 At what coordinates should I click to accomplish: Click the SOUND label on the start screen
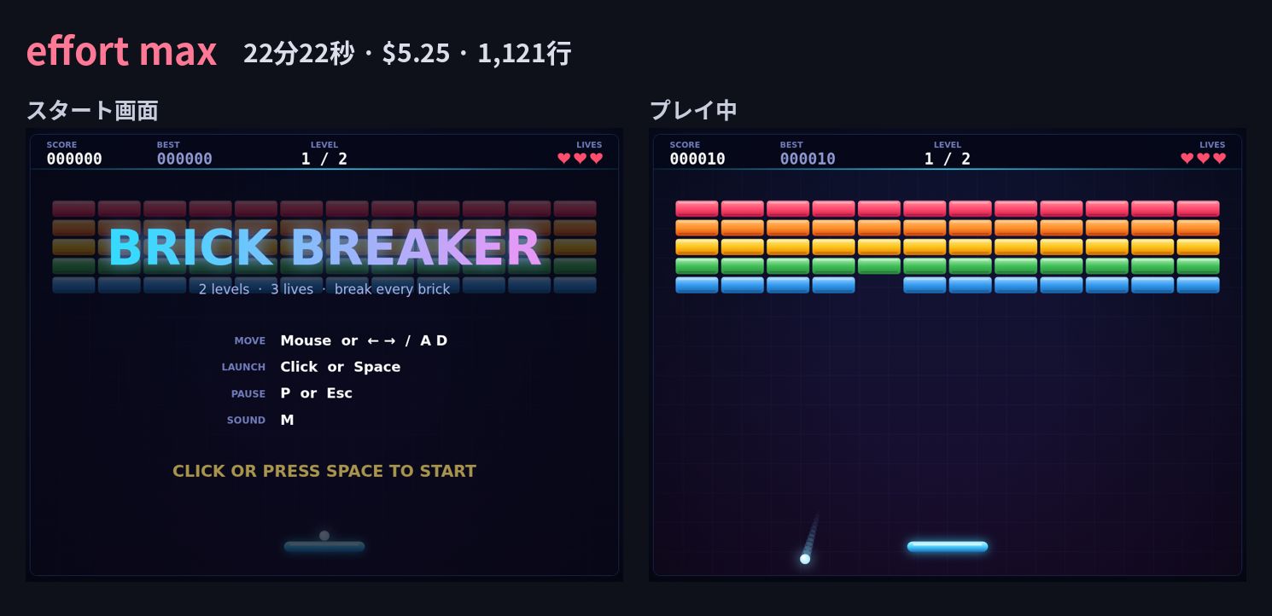tap(246, 420)
